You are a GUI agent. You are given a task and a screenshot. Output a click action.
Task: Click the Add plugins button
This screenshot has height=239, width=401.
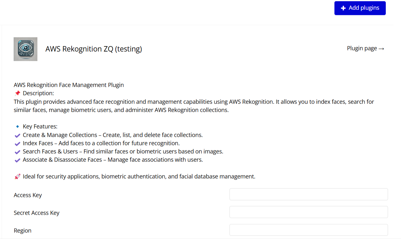[360, 8]
